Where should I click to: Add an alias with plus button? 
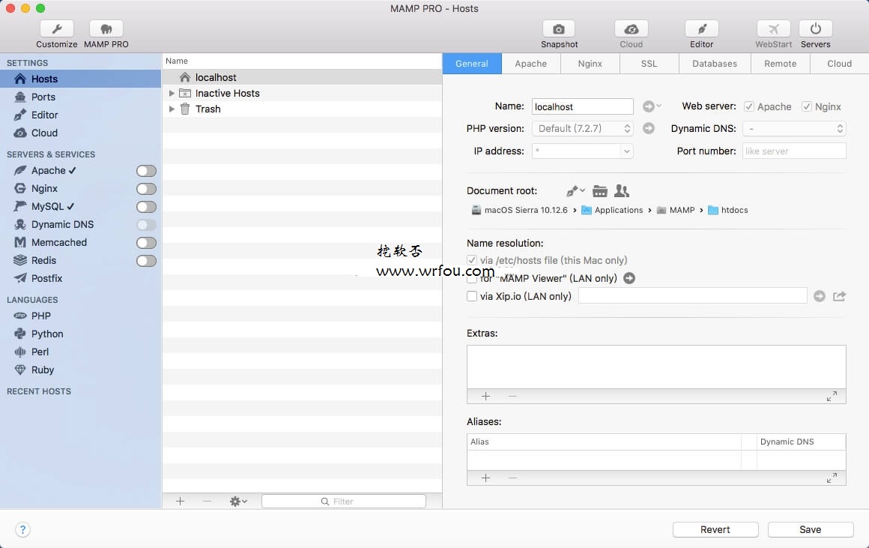pos(486,478)
